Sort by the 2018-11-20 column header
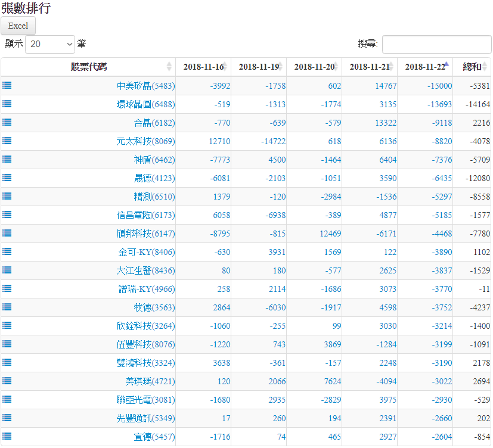 pyautogui.click(x=314, y=67)
